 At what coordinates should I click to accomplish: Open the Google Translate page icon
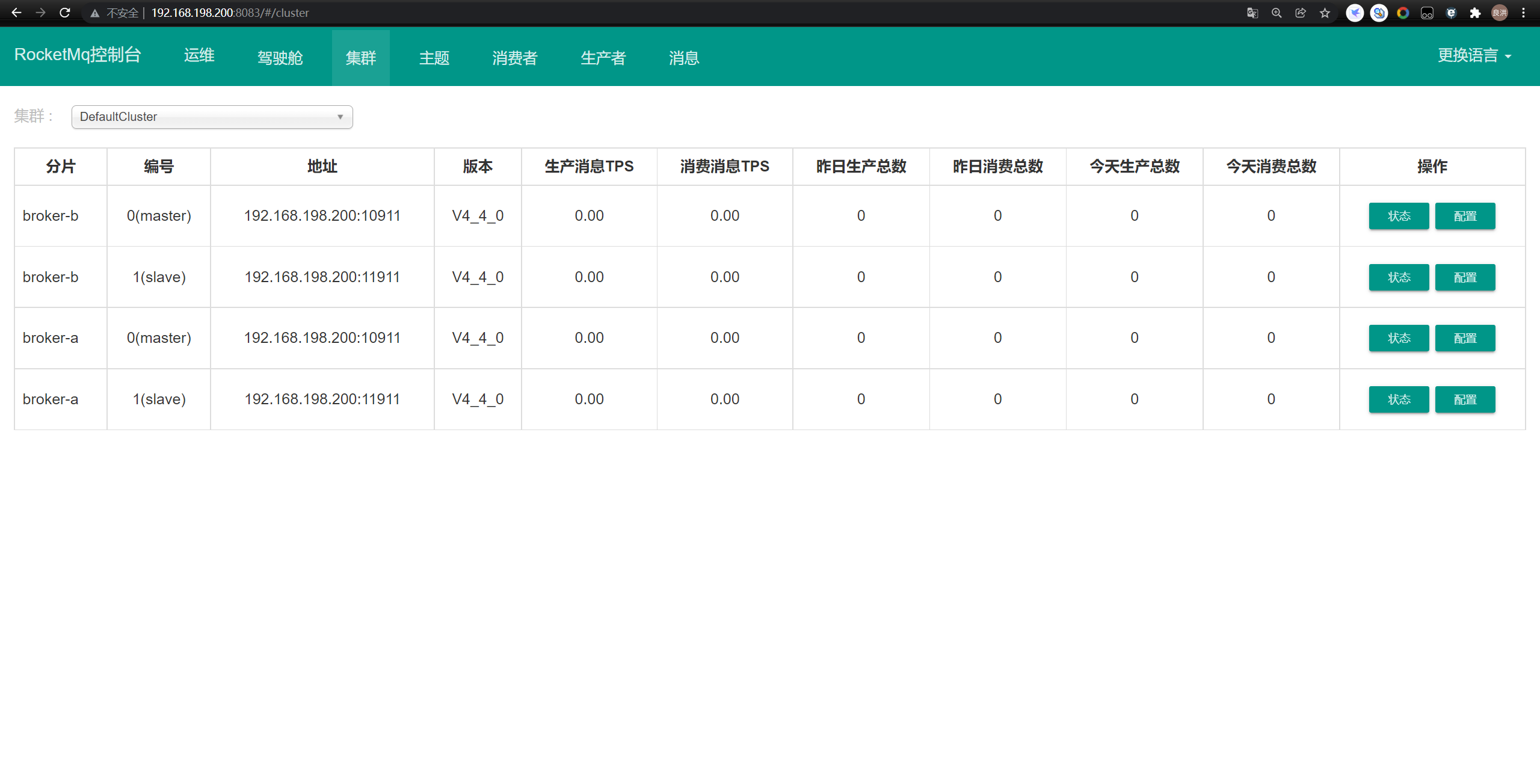coord(1252,13)
